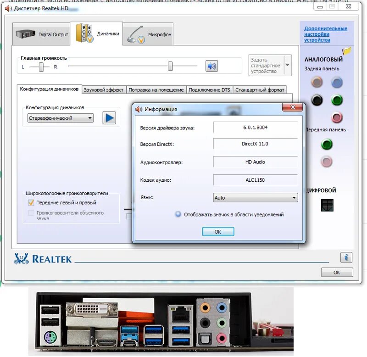Click the 'Версия драйвера звука:' label
The height and width of the screenshot is (357, 367).
click(167, 128)
